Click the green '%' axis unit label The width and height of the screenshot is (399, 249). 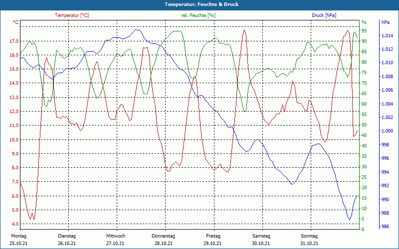364,22
